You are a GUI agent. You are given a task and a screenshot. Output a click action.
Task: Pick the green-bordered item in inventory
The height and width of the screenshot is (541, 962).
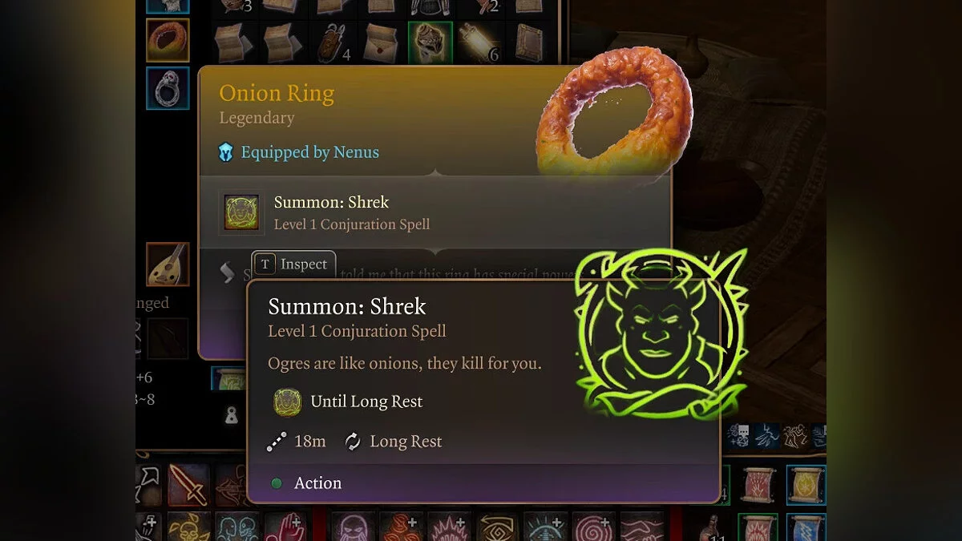point(430,43)
